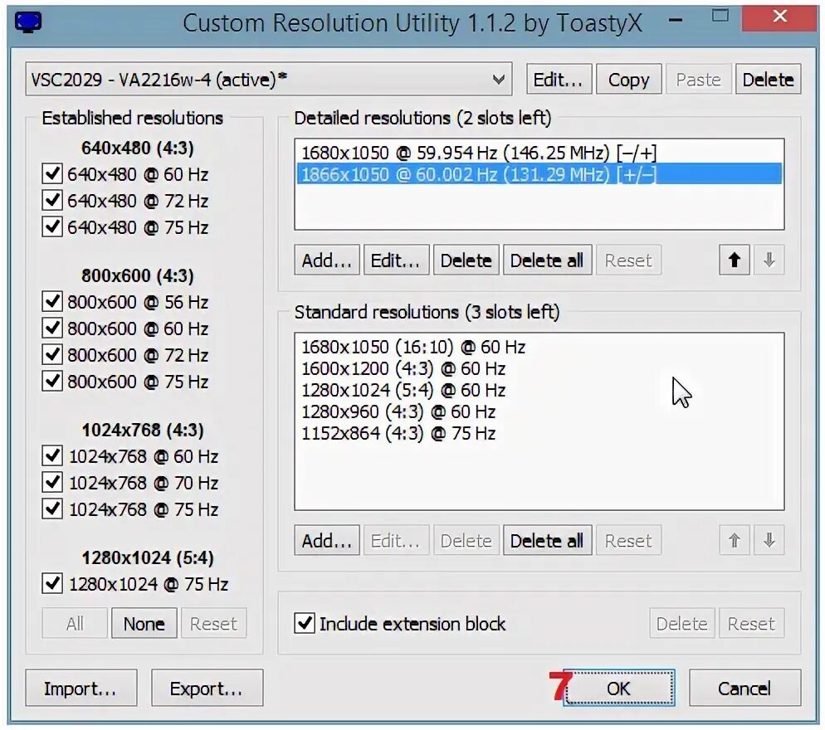Image resolution: width=825 pixels, height=730 pixels.
Task: Confirm changes with the OK button
Action: click(619, 688)
